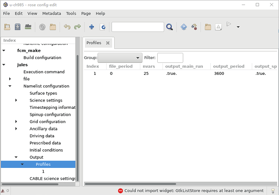Browse files with the folder icon beside the disc
Screen dimensions: 279x195
tap(53, 27)
